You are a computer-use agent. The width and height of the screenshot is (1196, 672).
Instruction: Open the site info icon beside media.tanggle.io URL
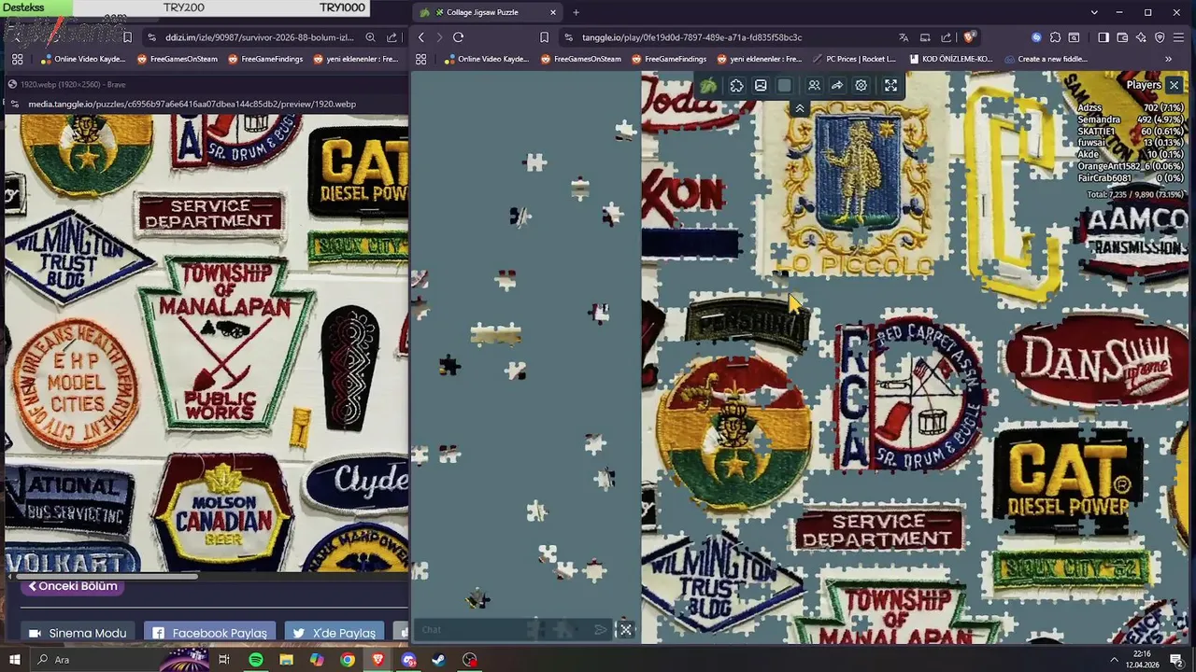click(13, 104)
